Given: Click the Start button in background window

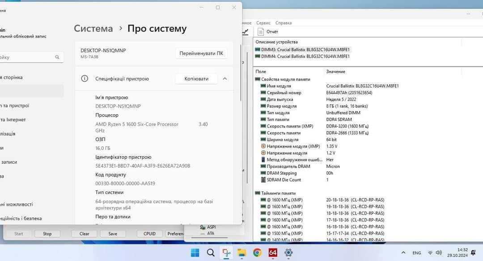Looking at the screenshot, I should coord(18,234).
